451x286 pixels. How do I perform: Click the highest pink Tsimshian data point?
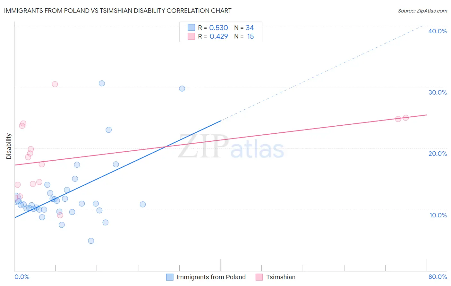(x=55, y=84)
